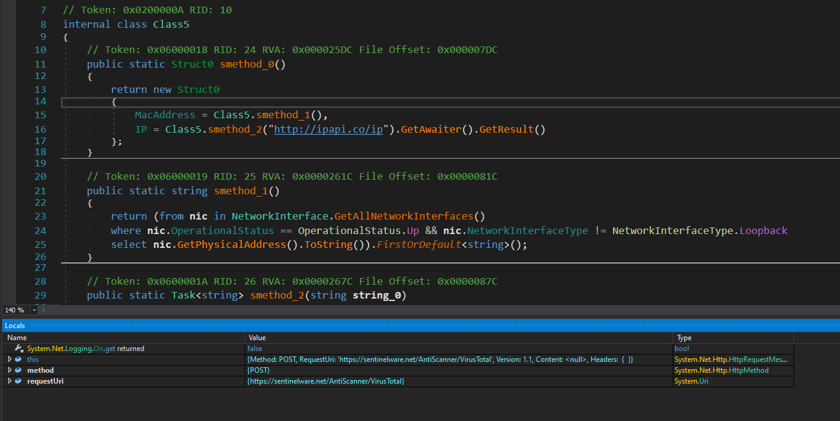Image resolution: width=840 pixels, height=421 pixels.
Task: Select the {POST} value cell for method
Action: 258,370
